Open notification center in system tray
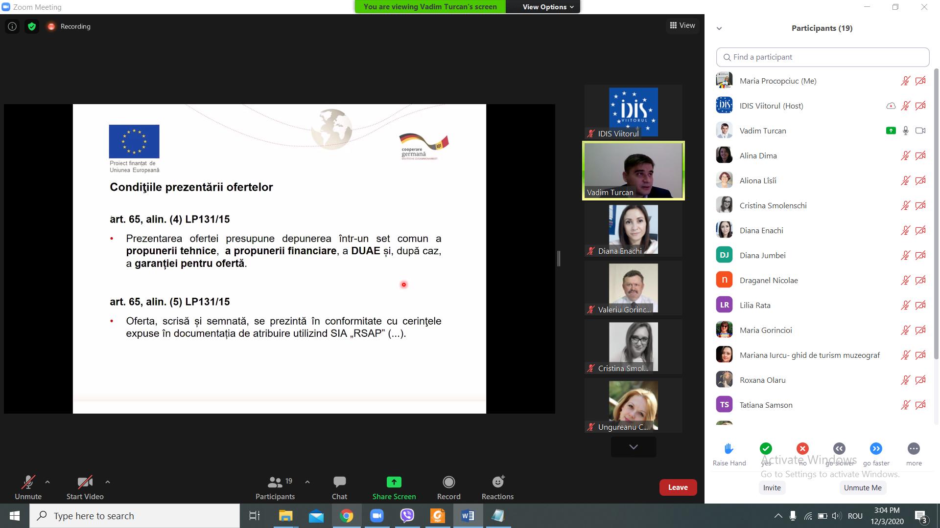Viewport: 940px width, 528px height. [921, 516]
